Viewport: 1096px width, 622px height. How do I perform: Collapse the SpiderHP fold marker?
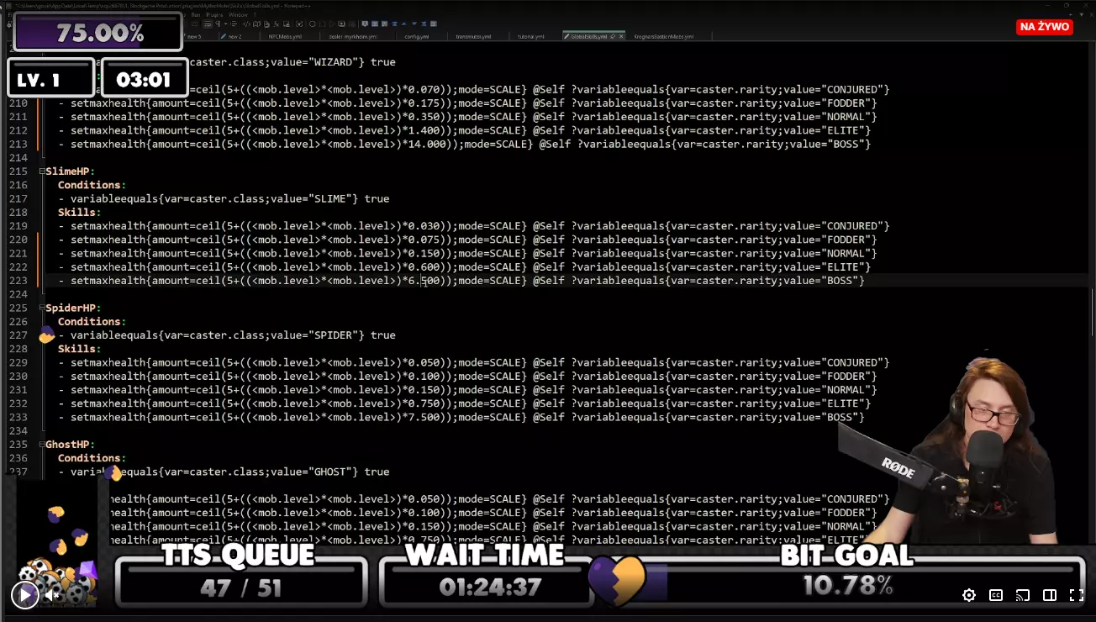(42, 308)
